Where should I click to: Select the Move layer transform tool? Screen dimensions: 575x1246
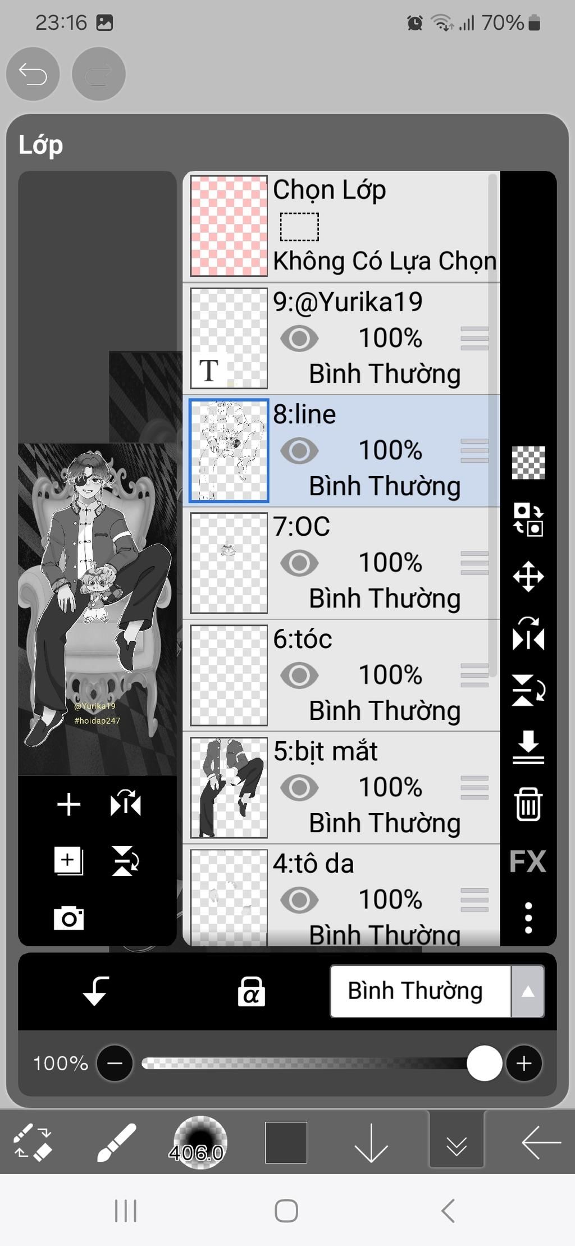pos(528,576)
